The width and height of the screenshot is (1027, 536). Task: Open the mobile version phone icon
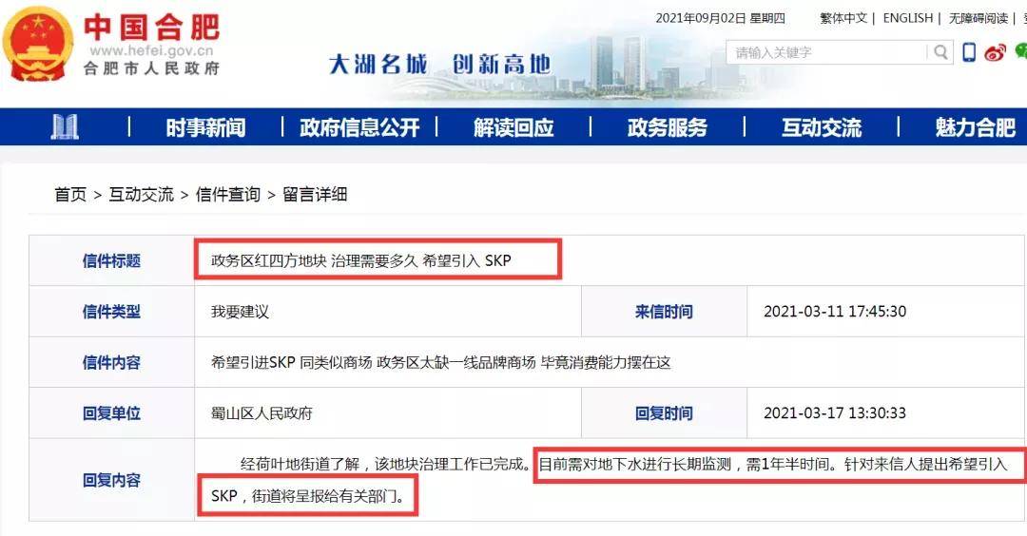[969, 52]
